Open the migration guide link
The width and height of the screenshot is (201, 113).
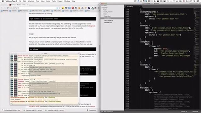[34, 106]
